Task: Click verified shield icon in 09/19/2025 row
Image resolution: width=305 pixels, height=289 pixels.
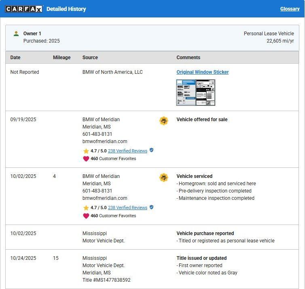Action: [151, 150]
